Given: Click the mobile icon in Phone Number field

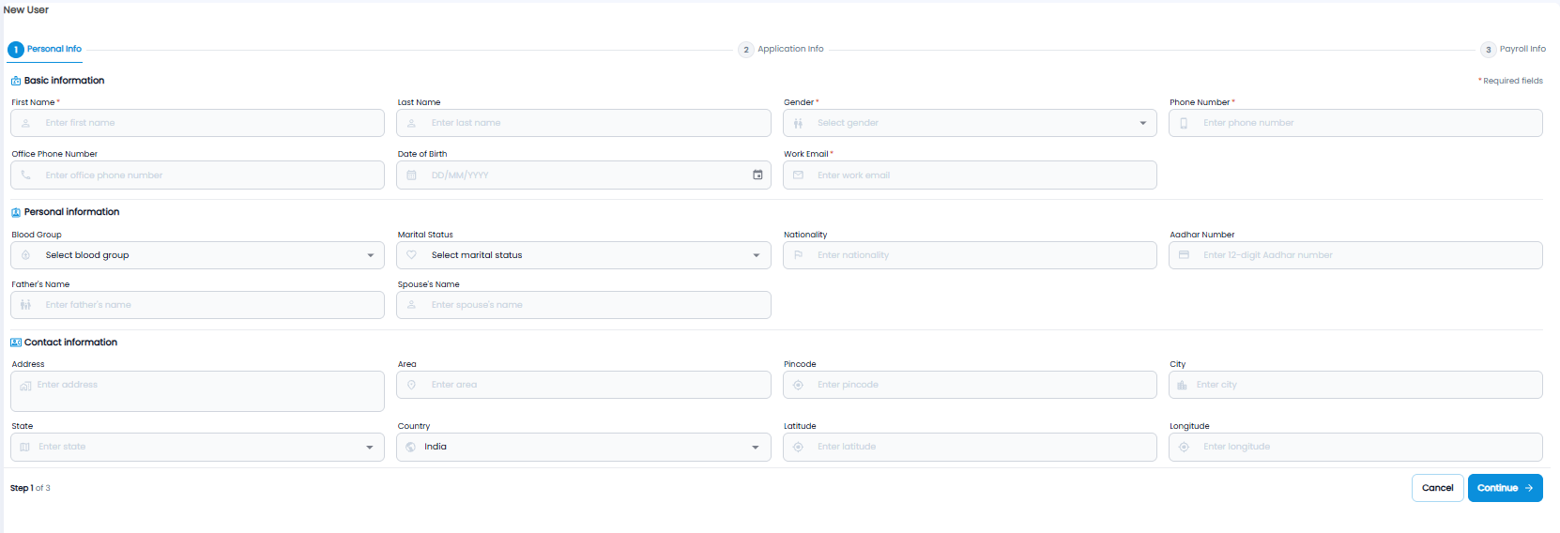Looking at the screenshot, I should click(1184, 123).
